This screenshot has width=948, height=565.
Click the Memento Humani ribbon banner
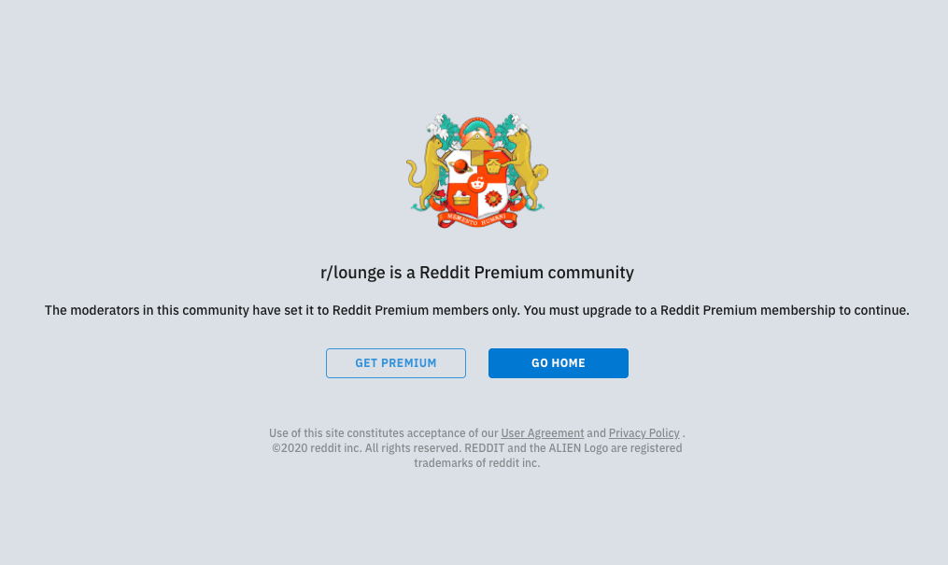pos(477,219)
